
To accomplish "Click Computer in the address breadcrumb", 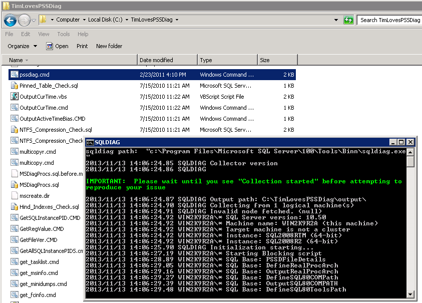I will (x=68, y=20).
